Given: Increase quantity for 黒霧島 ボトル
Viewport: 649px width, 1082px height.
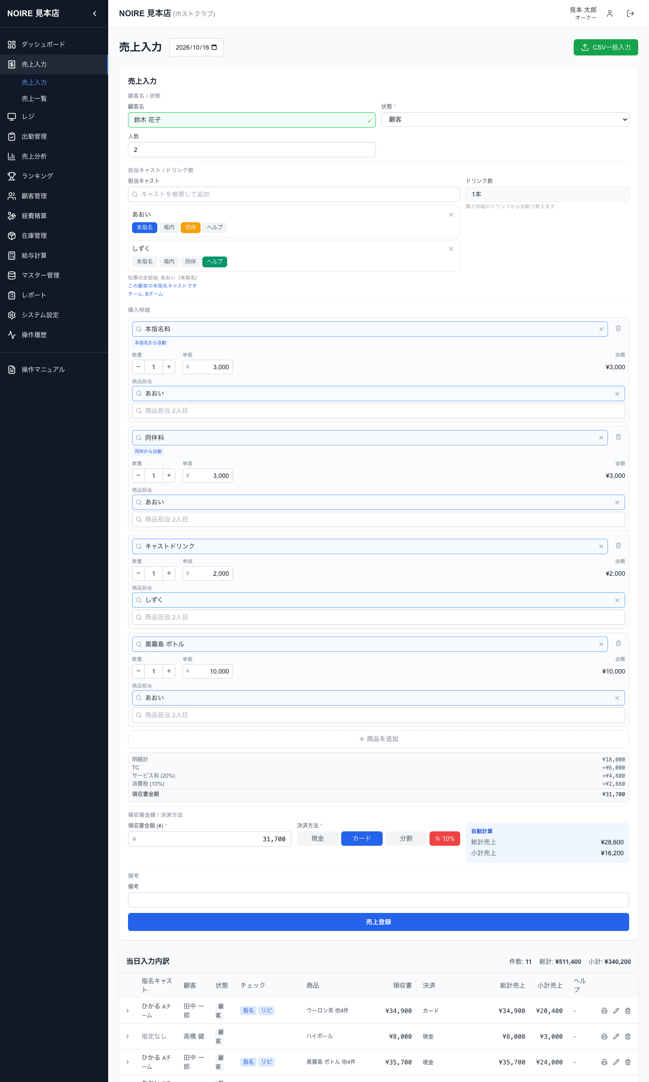Looking at the screenshot, I should (169, 671).
